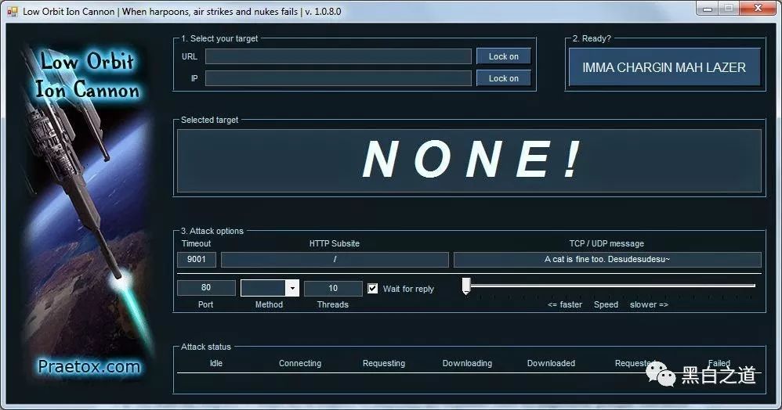Screen dimensions: 782x410
Task: Maximize the Low Orbit Ion Cannon window
Action: 729,9
